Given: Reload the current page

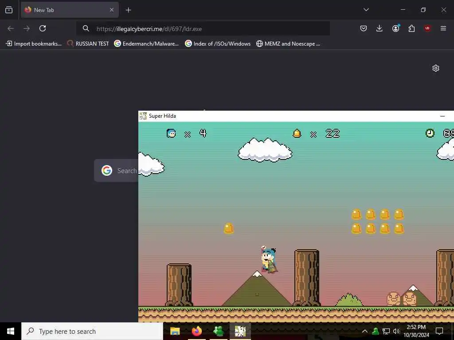Looking at the screenshot, I should click(43, 28).
